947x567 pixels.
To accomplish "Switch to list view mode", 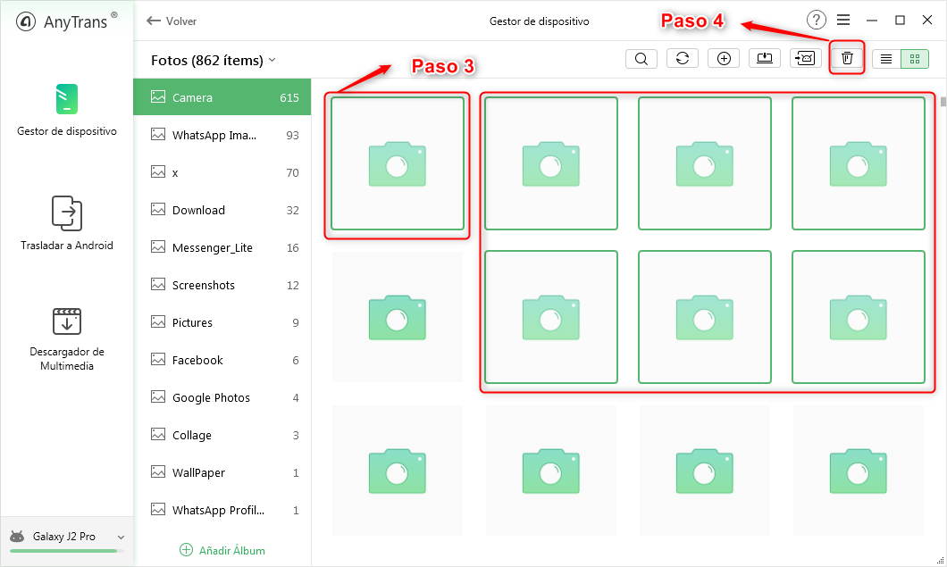I will (885, 58).
